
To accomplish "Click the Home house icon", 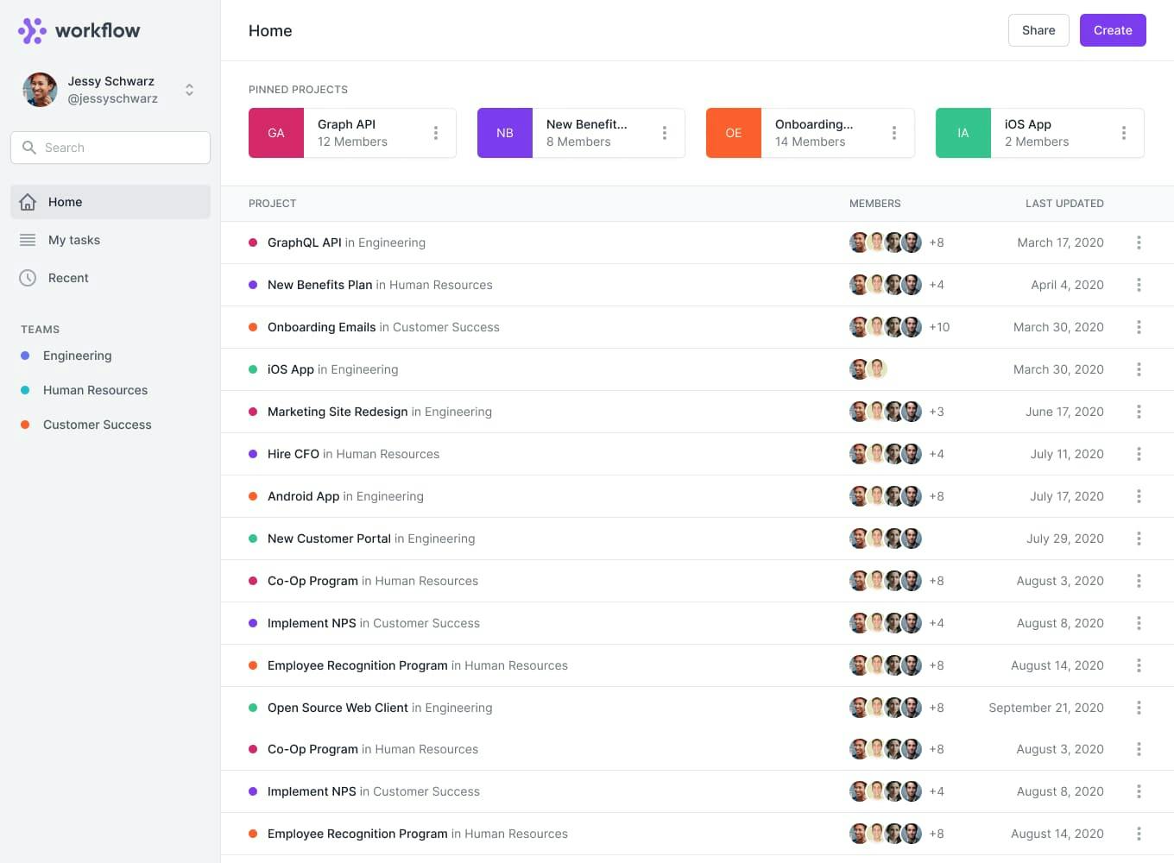I will (28, 202).
